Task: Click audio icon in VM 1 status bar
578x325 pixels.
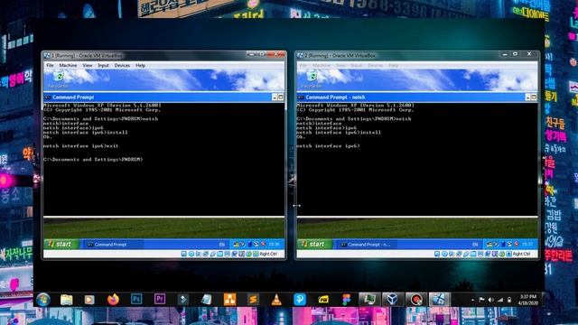Action: pyautogui.click(x=199, y=254)
